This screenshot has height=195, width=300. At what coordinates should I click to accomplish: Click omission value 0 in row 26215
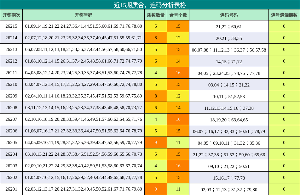pos(284,26)
